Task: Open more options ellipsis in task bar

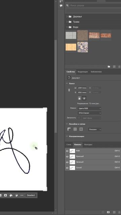Action: [22, 195]
